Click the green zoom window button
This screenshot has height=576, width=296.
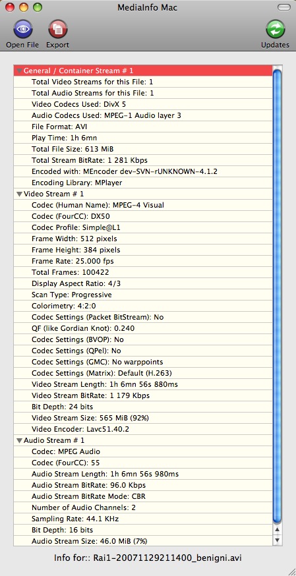[x=37, y=7]
